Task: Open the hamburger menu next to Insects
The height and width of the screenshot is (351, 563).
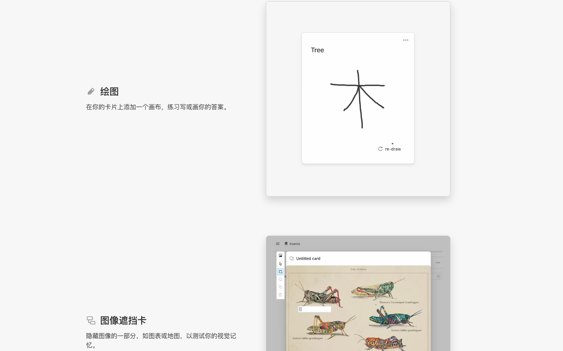Action: pos(278,244)
